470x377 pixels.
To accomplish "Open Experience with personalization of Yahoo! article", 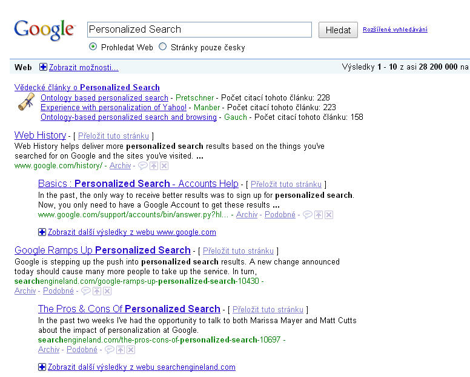I will pos(114,107).
